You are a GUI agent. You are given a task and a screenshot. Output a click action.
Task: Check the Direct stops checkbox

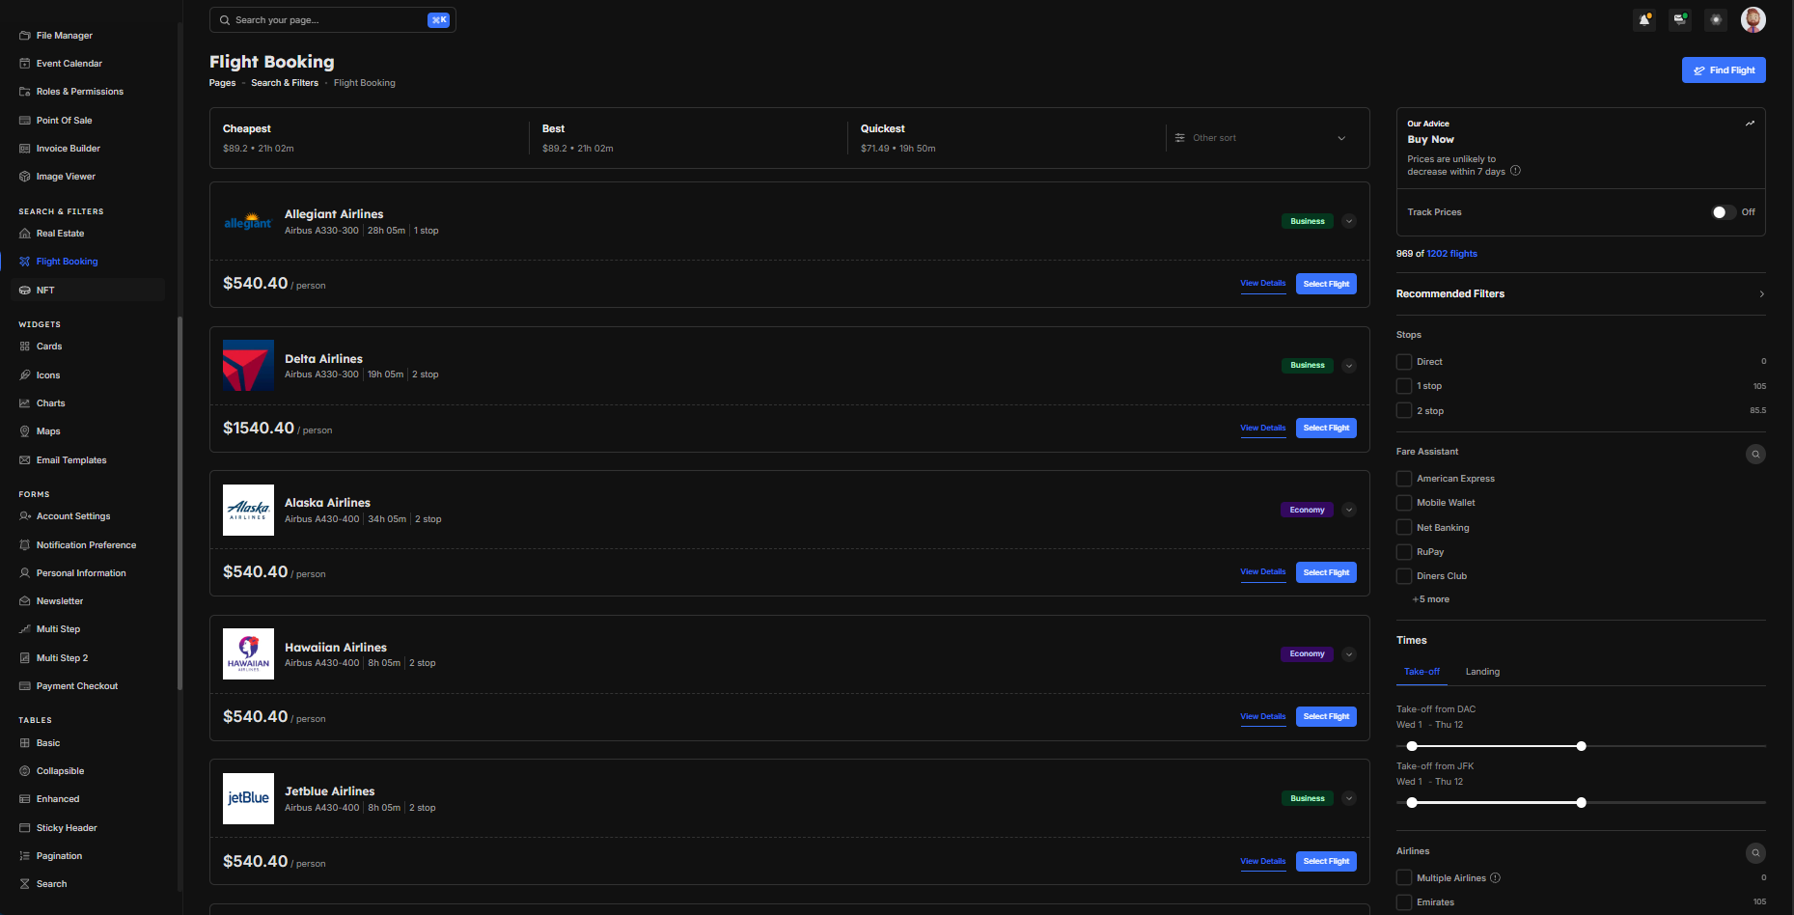(x=1404, y=362)
